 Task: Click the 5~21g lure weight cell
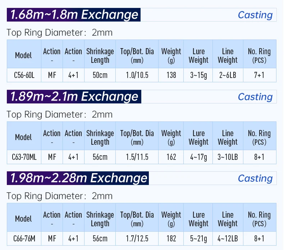click(198, 239)
